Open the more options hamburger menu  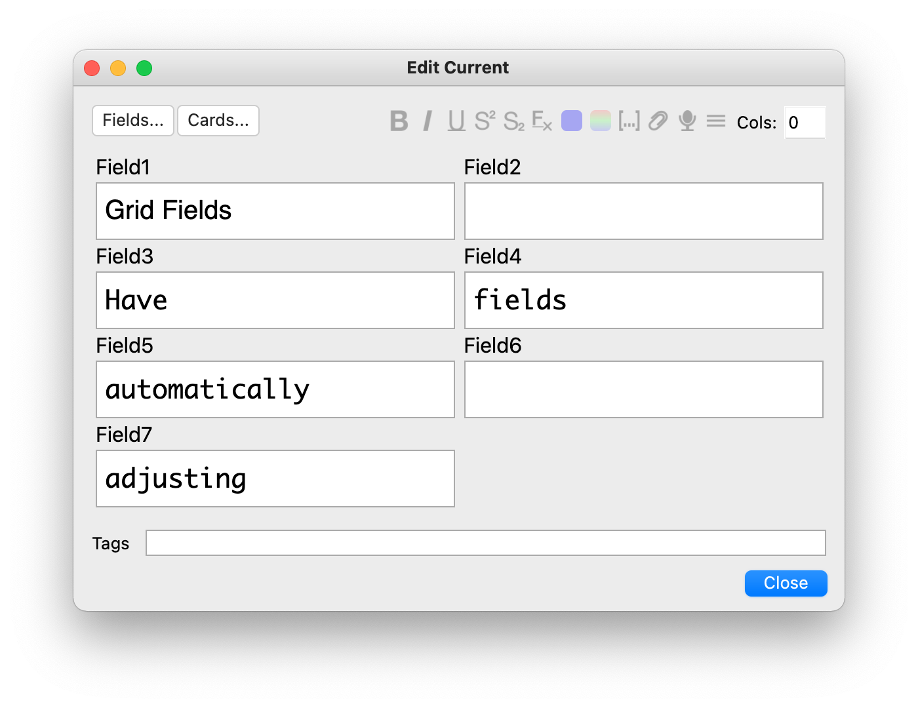716,121
